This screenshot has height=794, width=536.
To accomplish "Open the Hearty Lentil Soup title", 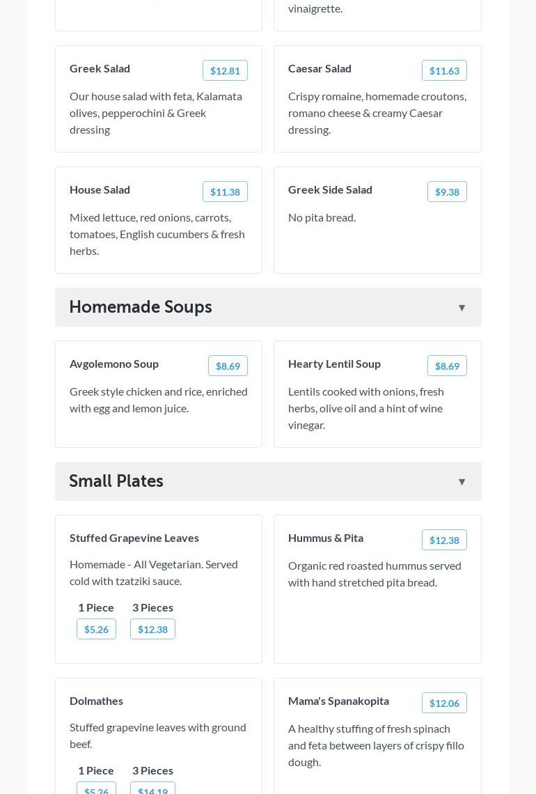I will [x=334, y=364].
